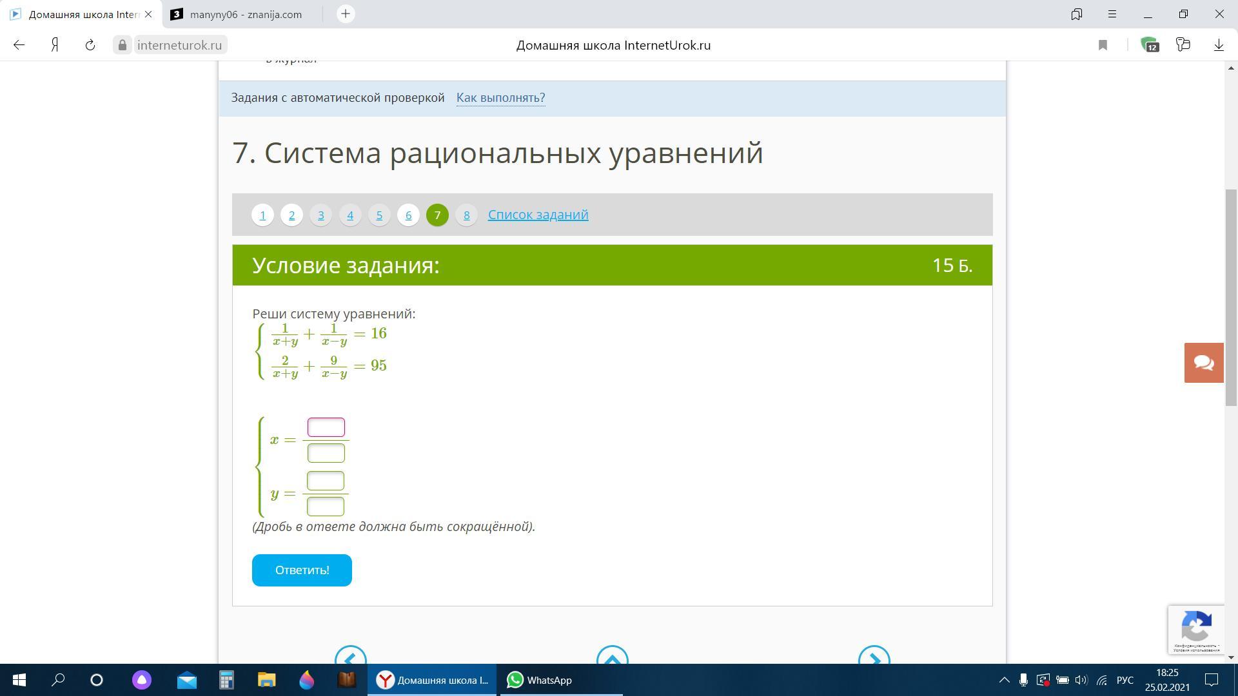Open Alice assistant in the taskbar

click(142, 680)
